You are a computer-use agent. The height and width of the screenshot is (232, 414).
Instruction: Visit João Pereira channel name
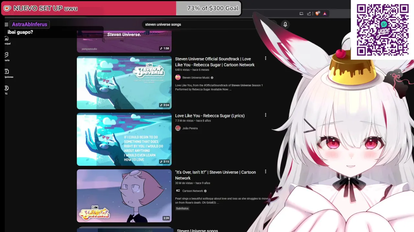pyautogui.click(x=190, y=128)
